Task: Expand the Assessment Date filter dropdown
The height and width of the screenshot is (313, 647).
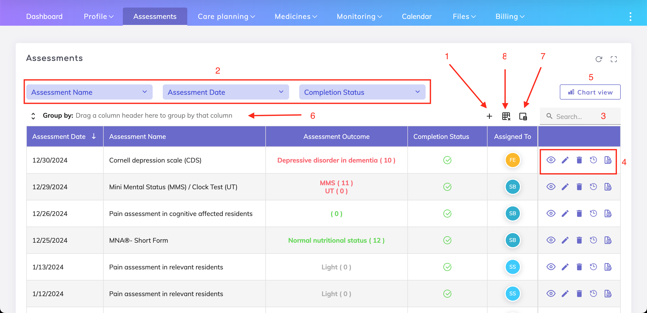Action: pos(226,92)
